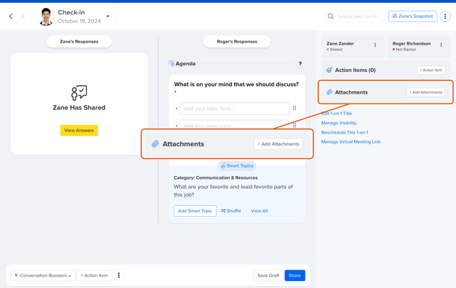This screenshot has width=456, height=288.
Task: Click the back arrow navigation icon
Action: click(11, 16)
